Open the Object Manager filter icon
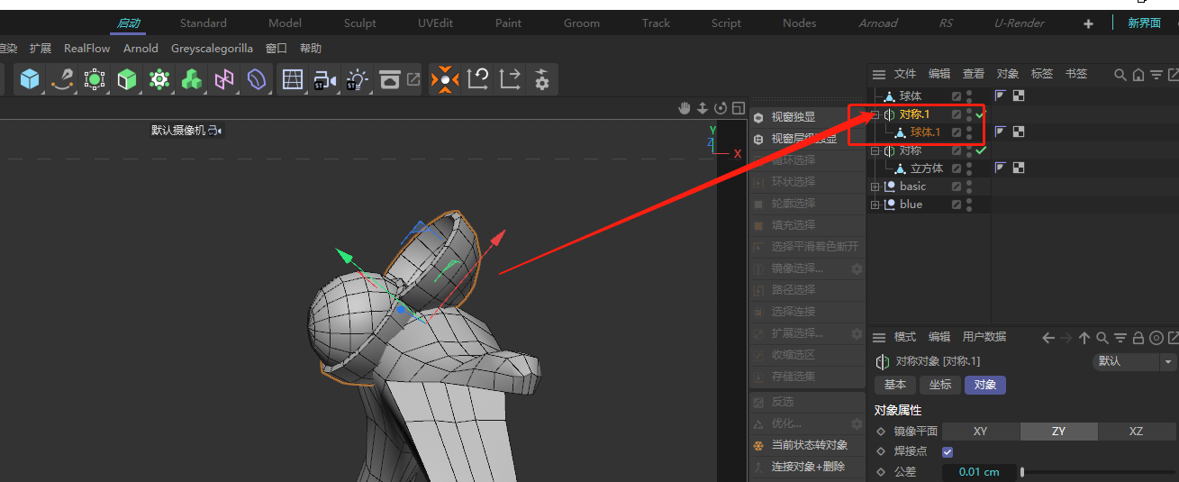The width and height of the screenshot is (1179, 482). pos(1156,75)
